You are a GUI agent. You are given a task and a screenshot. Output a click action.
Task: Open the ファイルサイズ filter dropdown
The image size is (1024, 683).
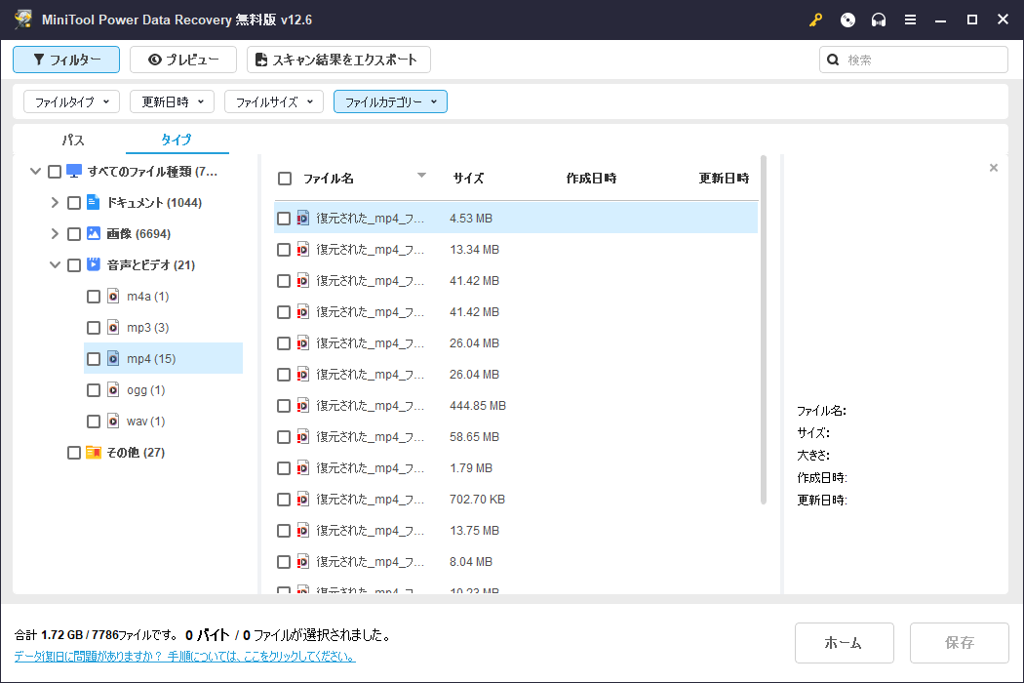click(x=274, y=101)
